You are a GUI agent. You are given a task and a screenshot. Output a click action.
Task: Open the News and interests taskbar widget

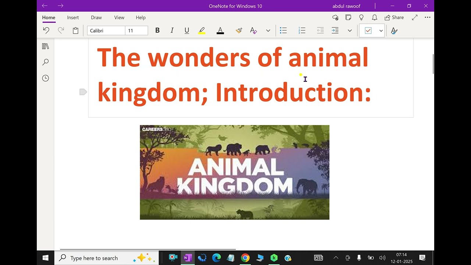318,258
